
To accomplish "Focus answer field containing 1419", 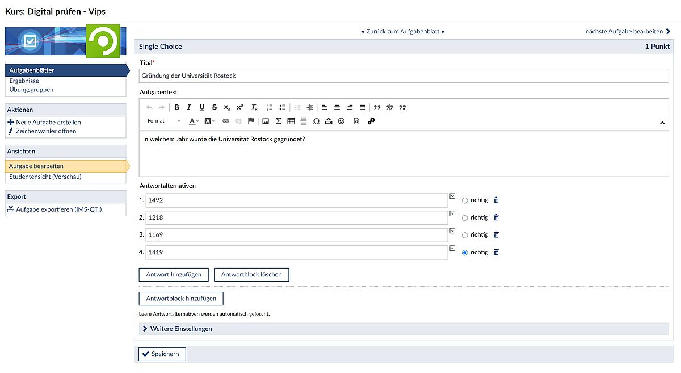I will click(297, 252).
